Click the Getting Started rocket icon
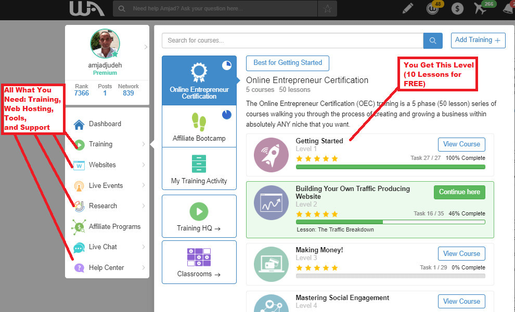This screenshot has height=312, width=515. [x=272, y=155]
